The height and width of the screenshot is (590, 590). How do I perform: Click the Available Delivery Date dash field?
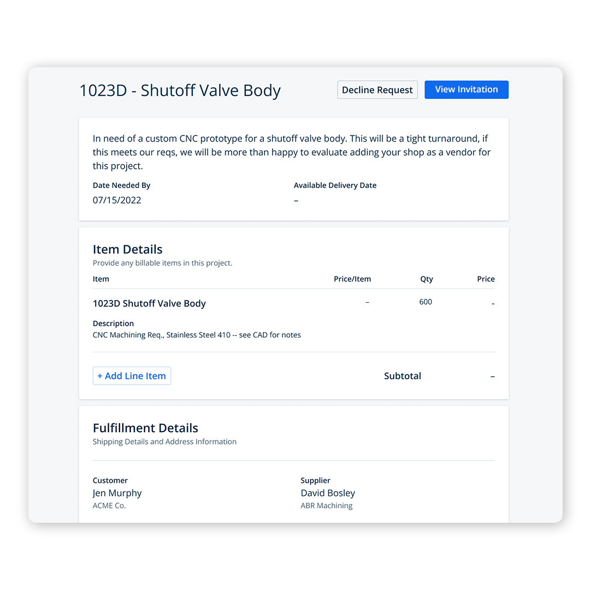[296, 200]
